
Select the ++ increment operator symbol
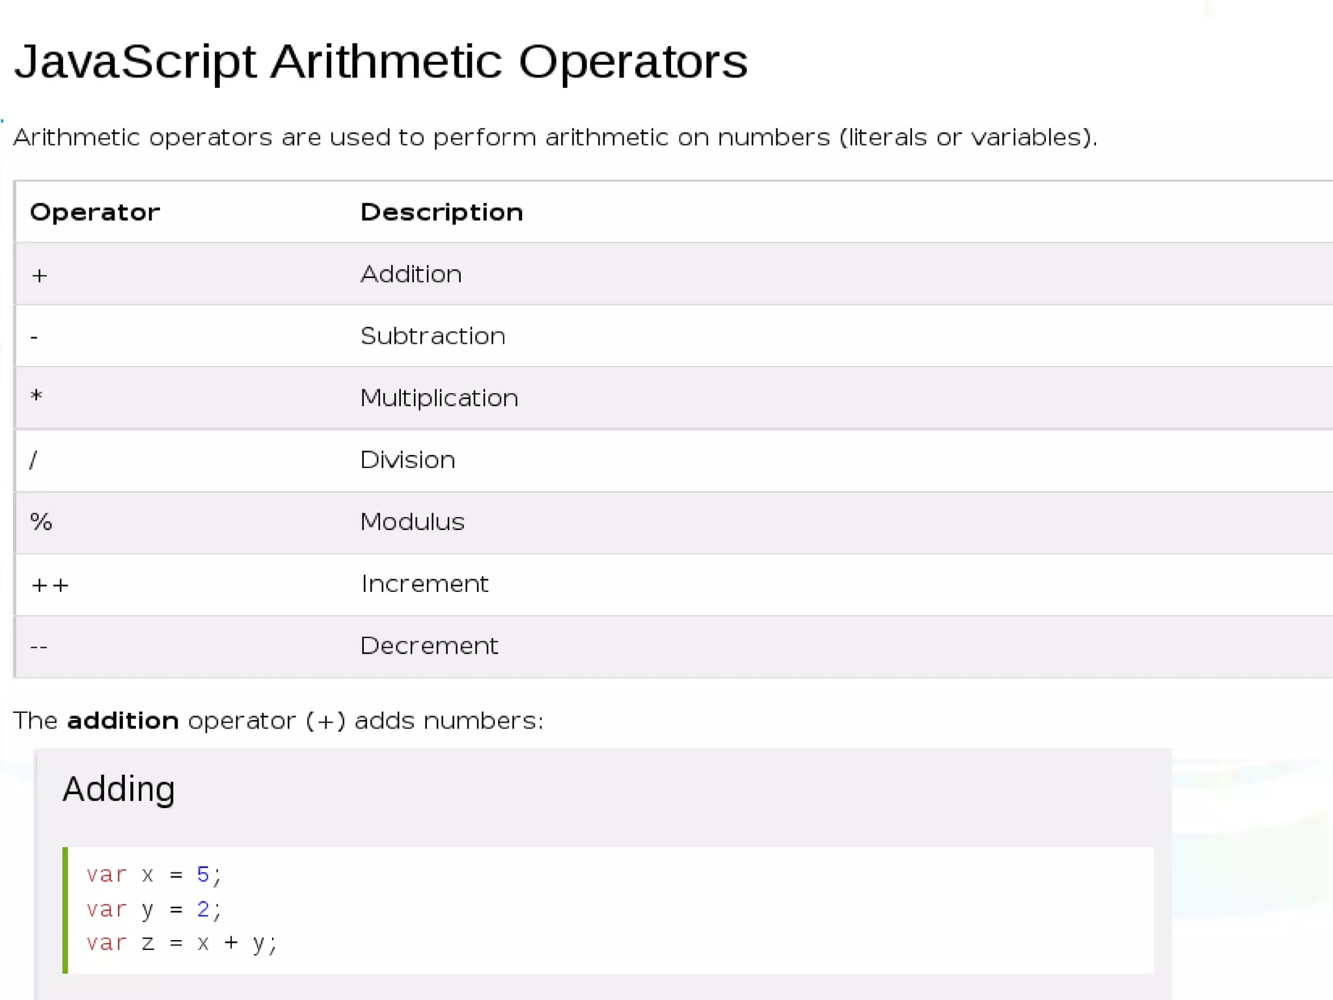[49, 585]
